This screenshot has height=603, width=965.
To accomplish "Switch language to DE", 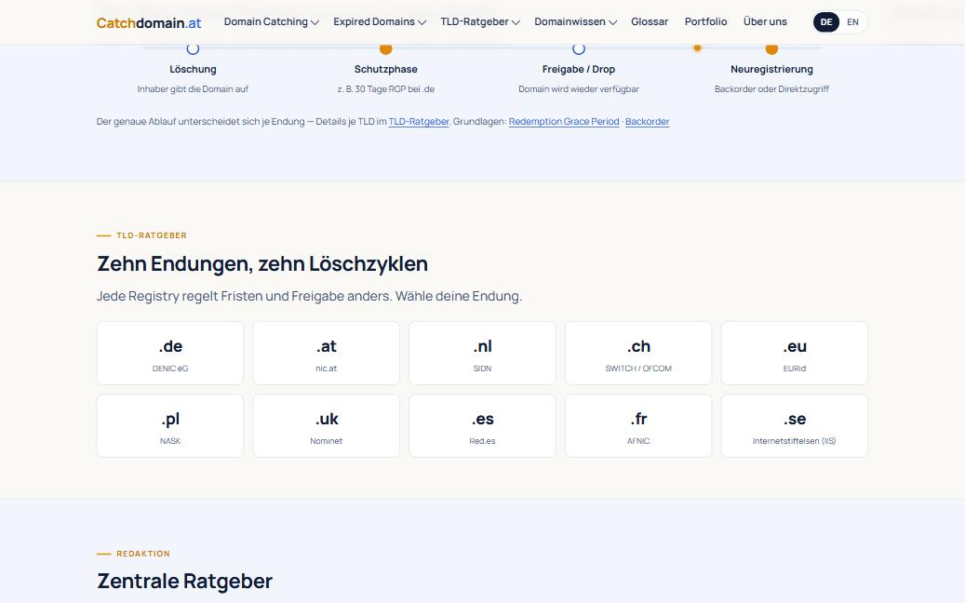I will pyautogui.click(x=826, y=22).
